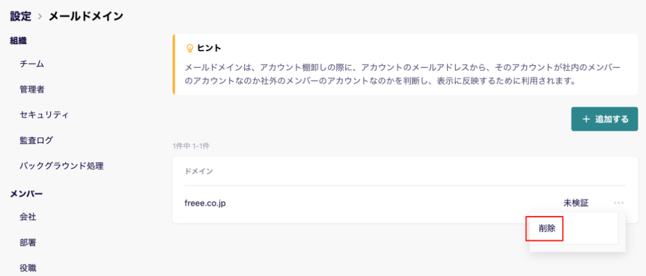Open セキュリティ settings in sidebar
This screenshot has height=276, width=646.
(x=44, y=115)
